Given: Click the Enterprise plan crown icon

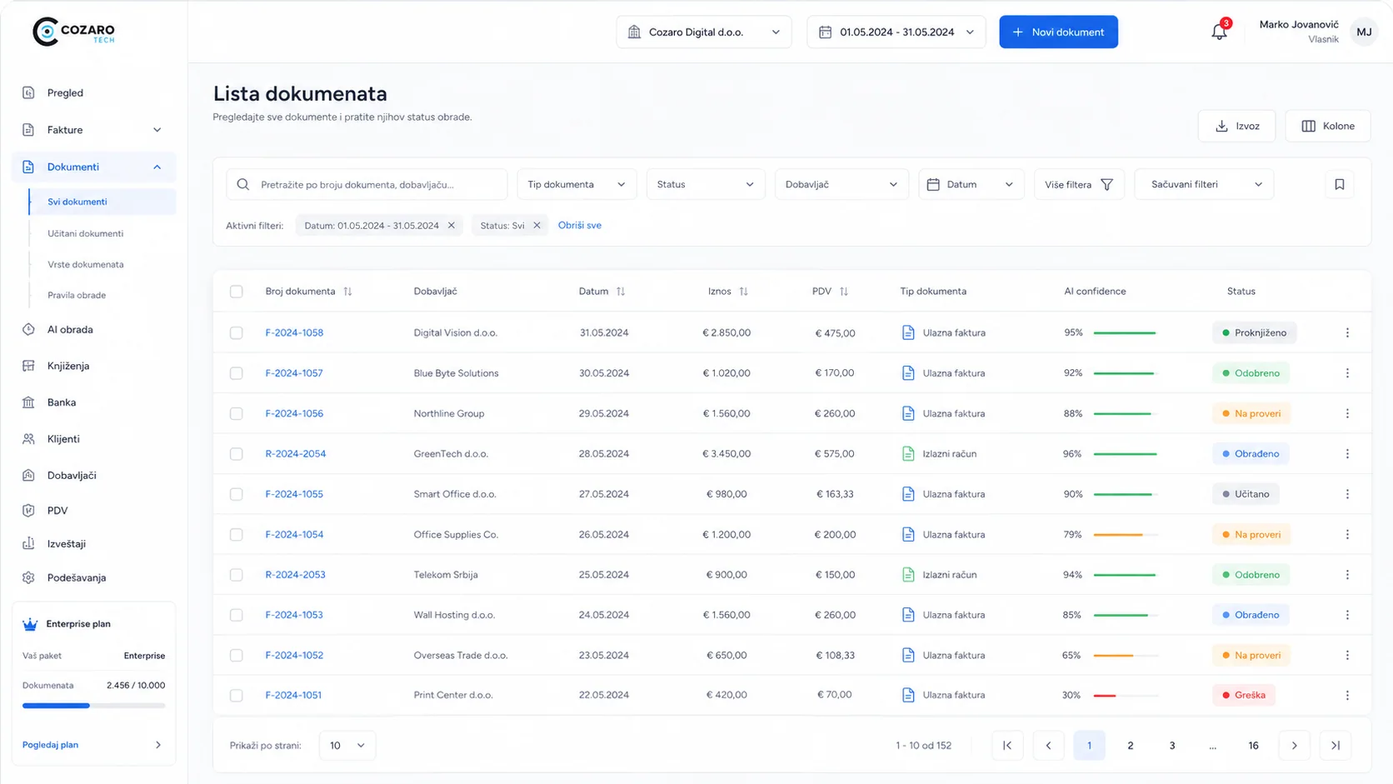Looking at the screenshot, I should 30,624.
